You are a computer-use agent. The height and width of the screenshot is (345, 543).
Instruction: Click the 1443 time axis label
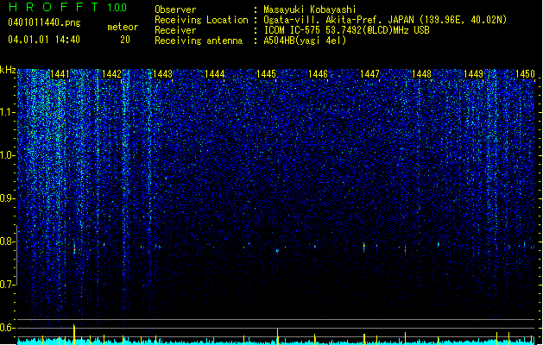pos(162,74)
